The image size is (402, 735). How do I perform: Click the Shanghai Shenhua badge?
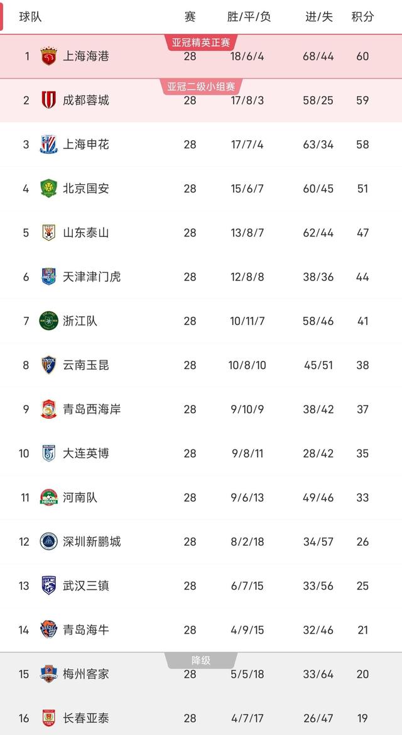tap(49, 145)
